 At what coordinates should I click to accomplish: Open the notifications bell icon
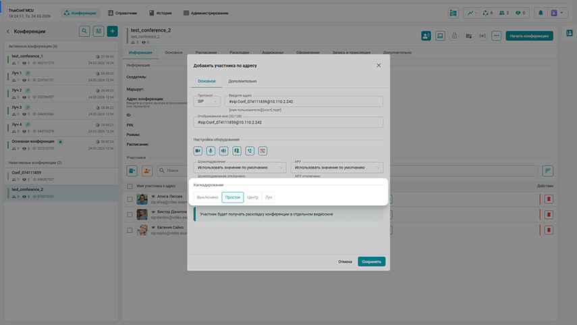coord(540,13)
